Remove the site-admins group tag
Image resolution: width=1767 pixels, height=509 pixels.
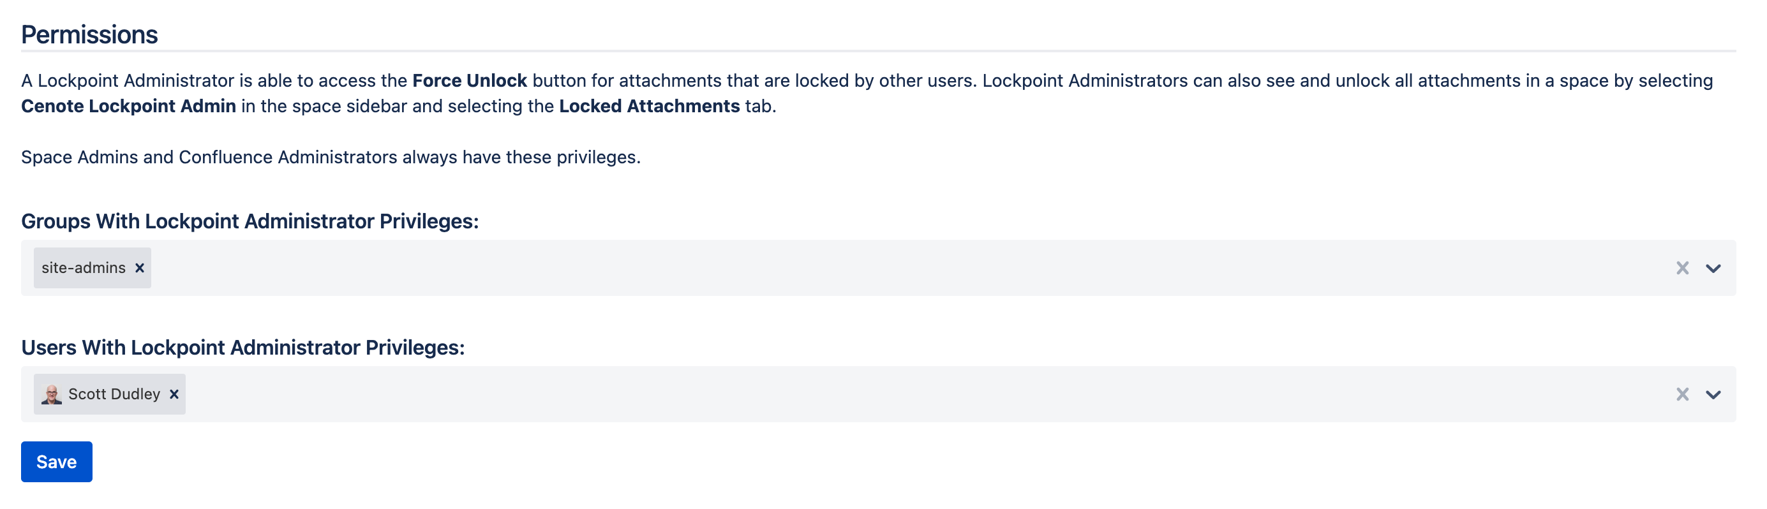click(x=139, y=267)
